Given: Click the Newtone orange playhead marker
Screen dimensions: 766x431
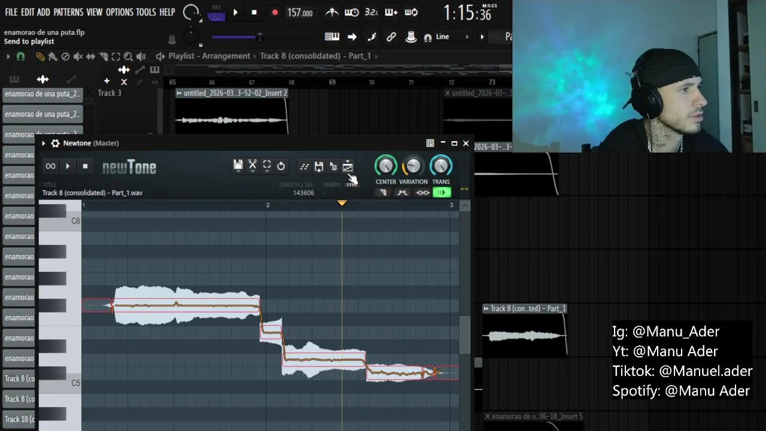Looking at the screenshot, I should [342, 204].
